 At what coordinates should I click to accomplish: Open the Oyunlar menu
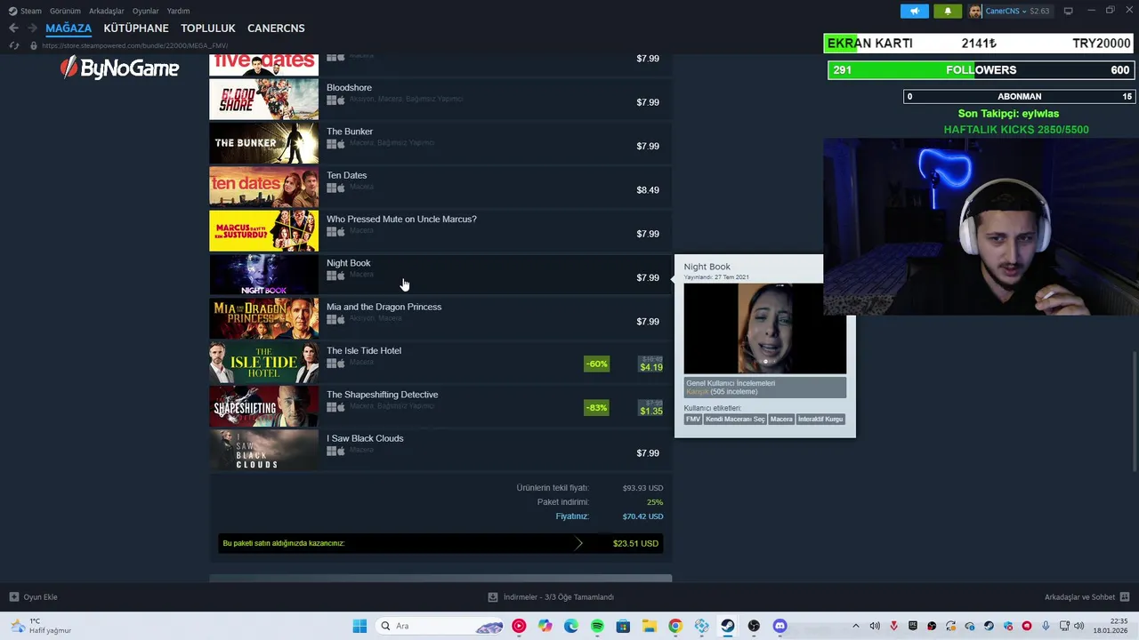[x=146, y=11]
